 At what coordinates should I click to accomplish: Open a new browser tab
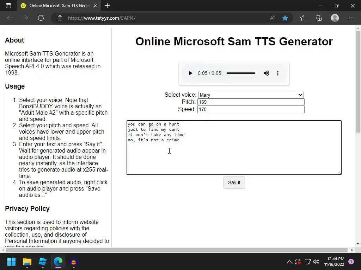pyautogui.click(x=107, y=6)
